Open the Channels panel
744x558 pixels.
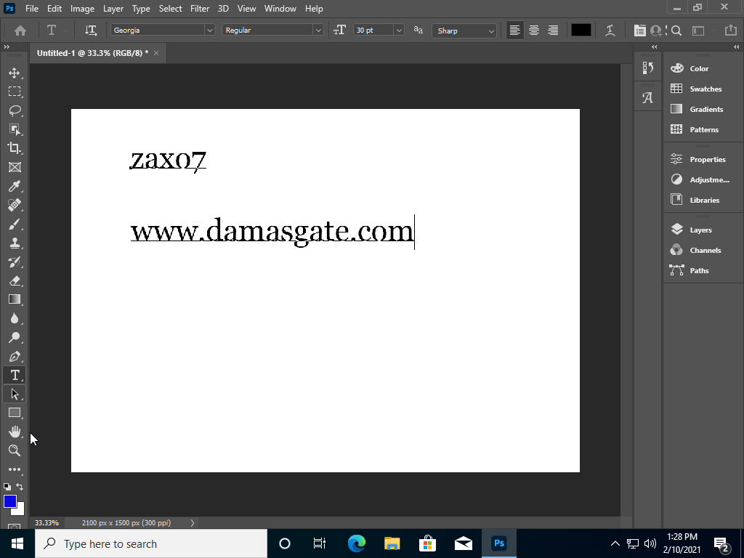[703, 250]
